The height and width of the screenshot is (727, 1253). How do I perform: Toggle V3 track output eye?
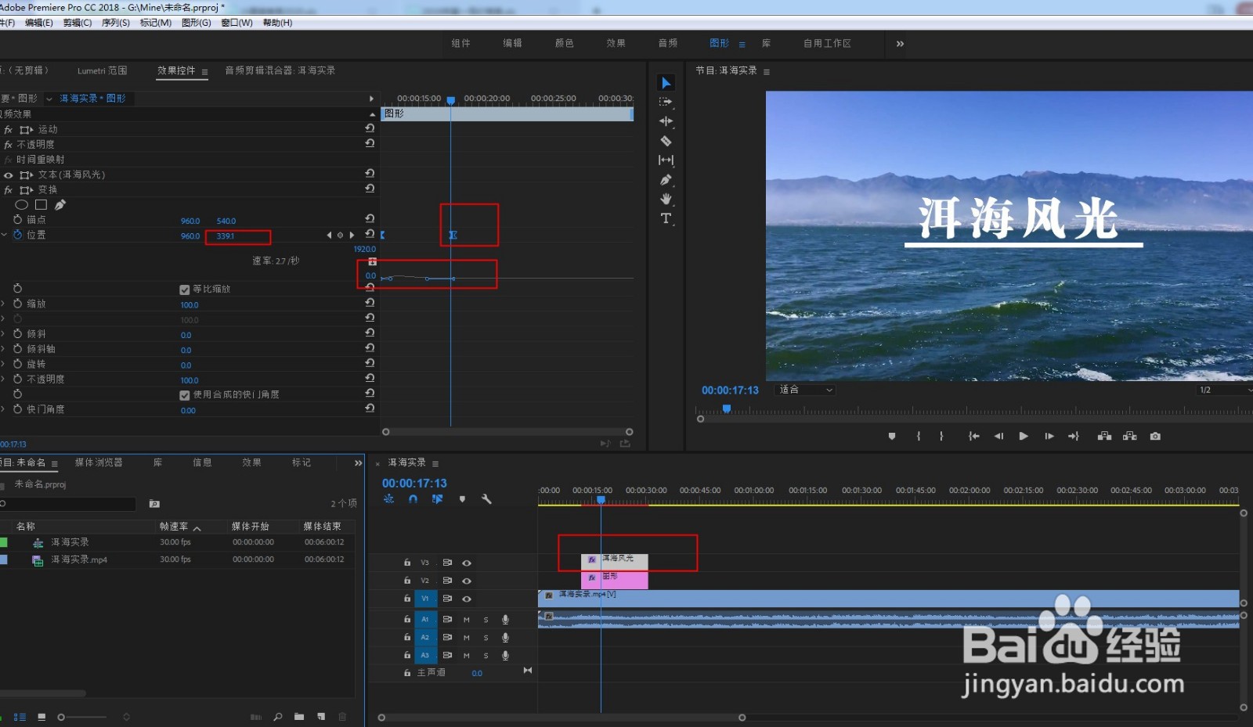coord(467,563)
